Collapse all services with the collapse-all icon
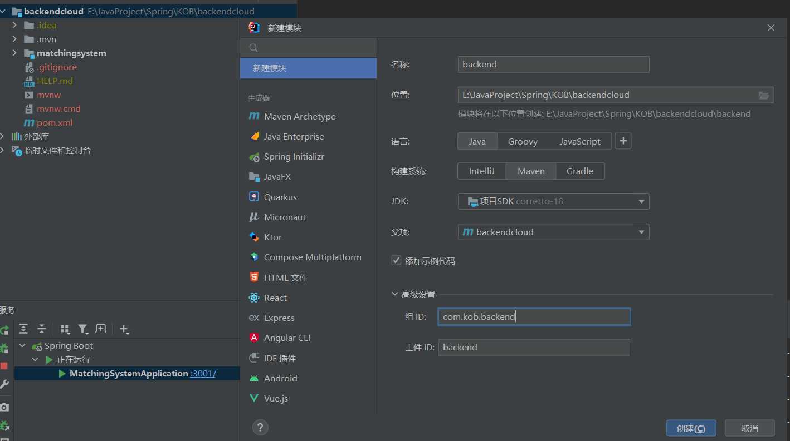 click(x=42, y=329)
